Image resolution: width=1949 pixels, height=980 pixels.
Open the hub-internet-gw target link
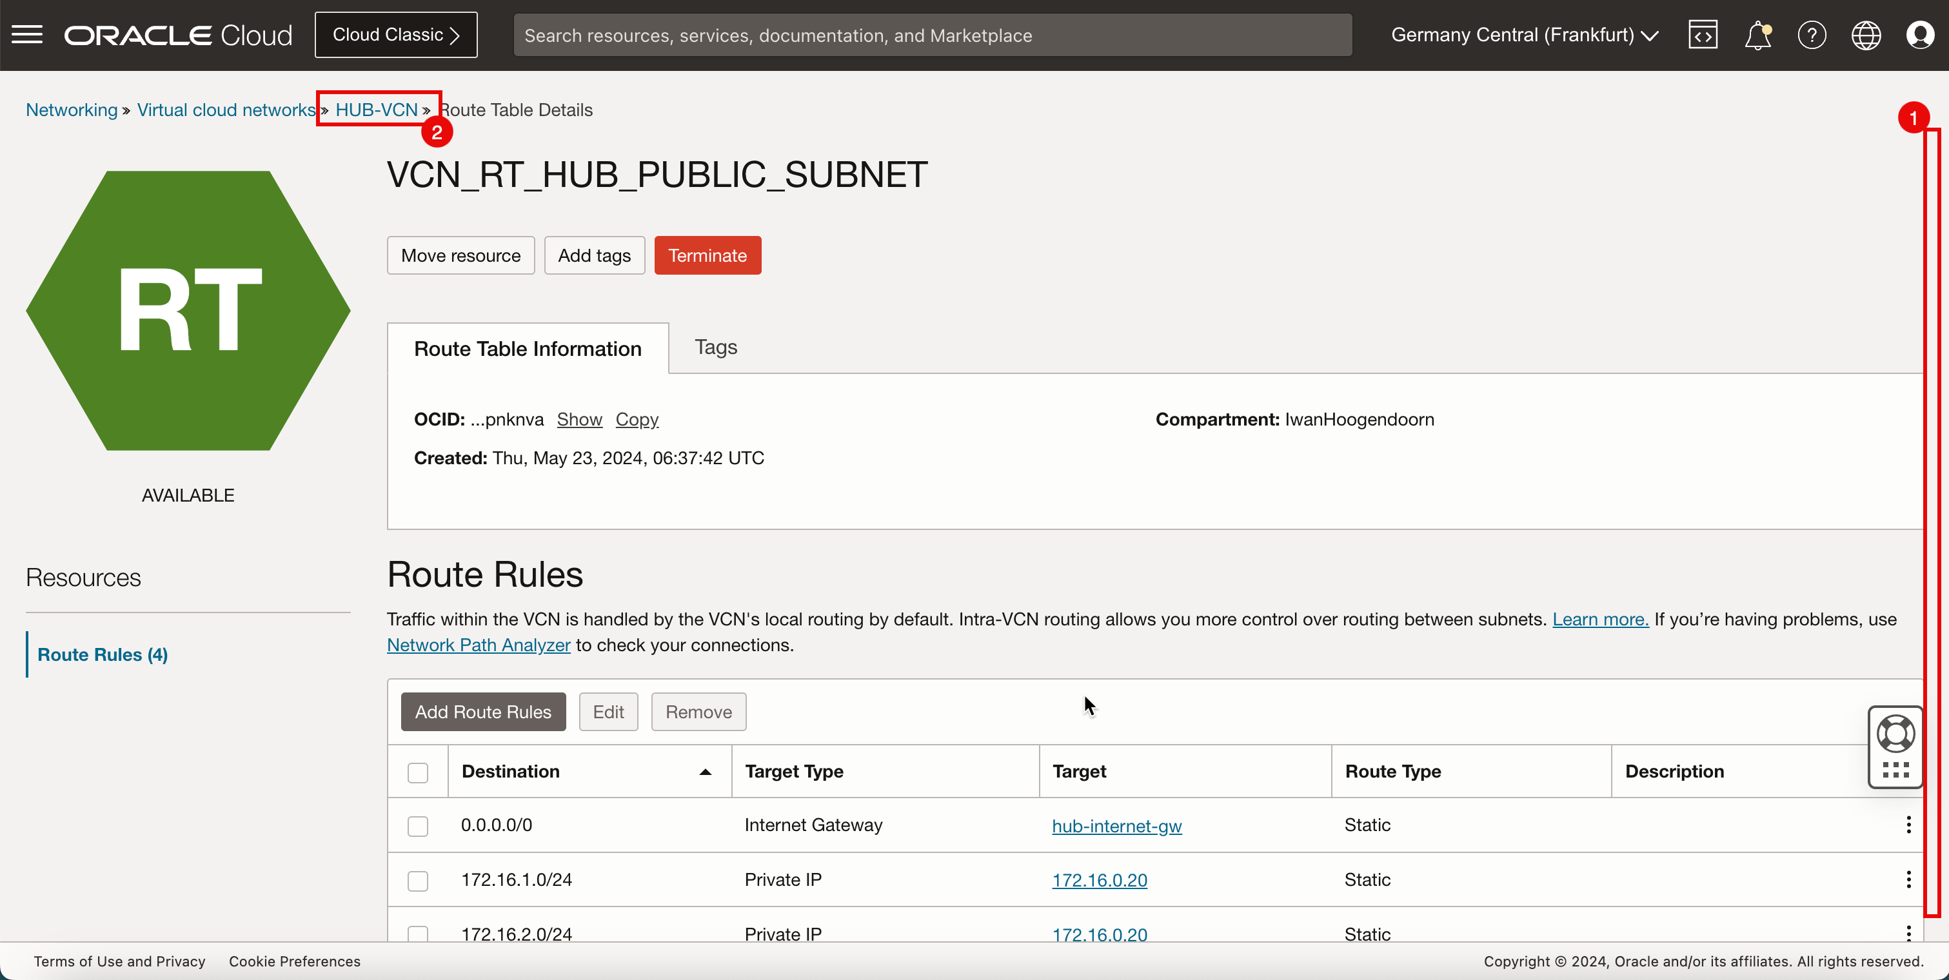tap(1116, 826)
